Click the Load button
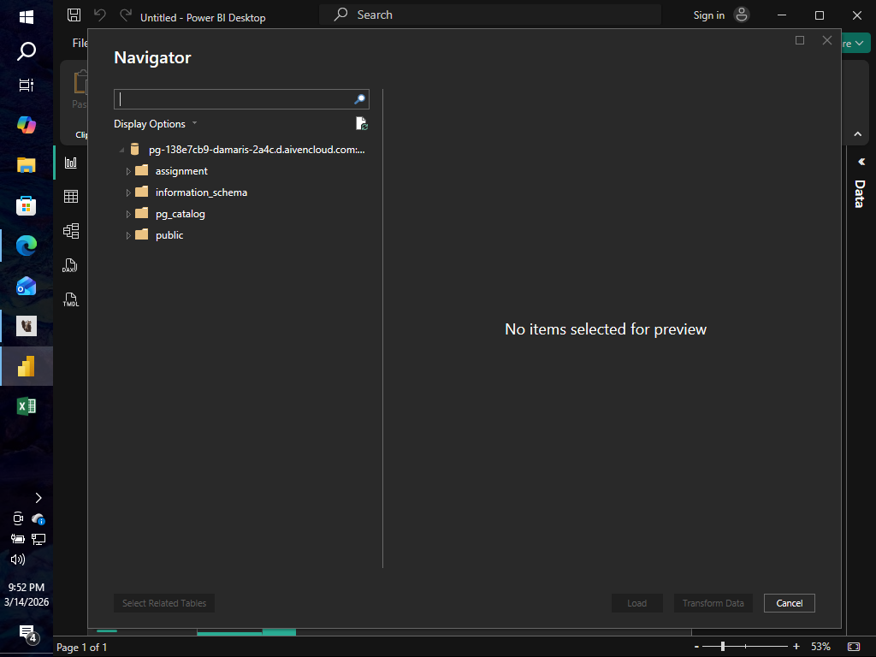The width and height of the screenshot is (876, 657). [x=636, y=603]
